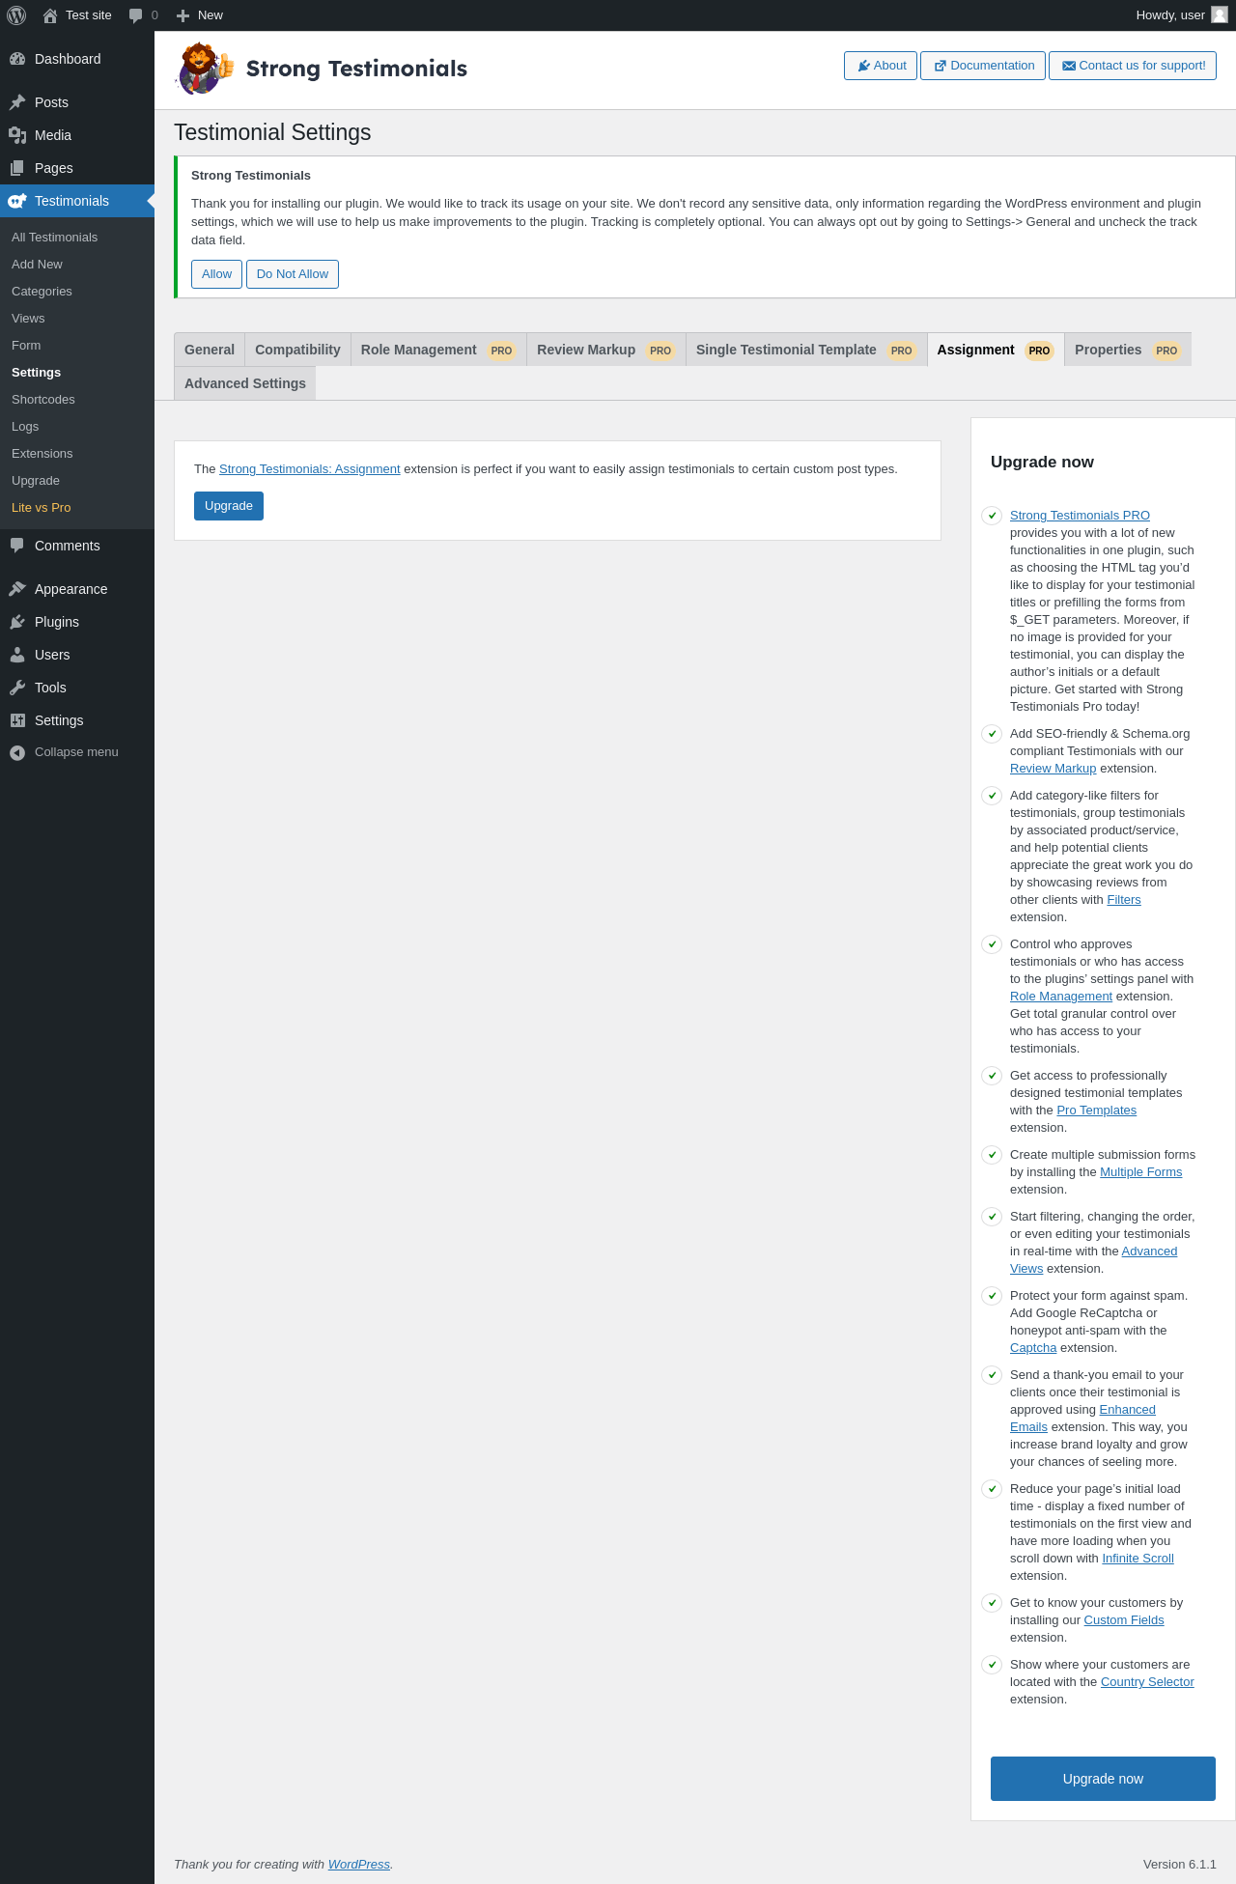Screen dimensions: 1236x1884
Task: Open the comments bubble in admin bar
Action: [x=136, y=15]
